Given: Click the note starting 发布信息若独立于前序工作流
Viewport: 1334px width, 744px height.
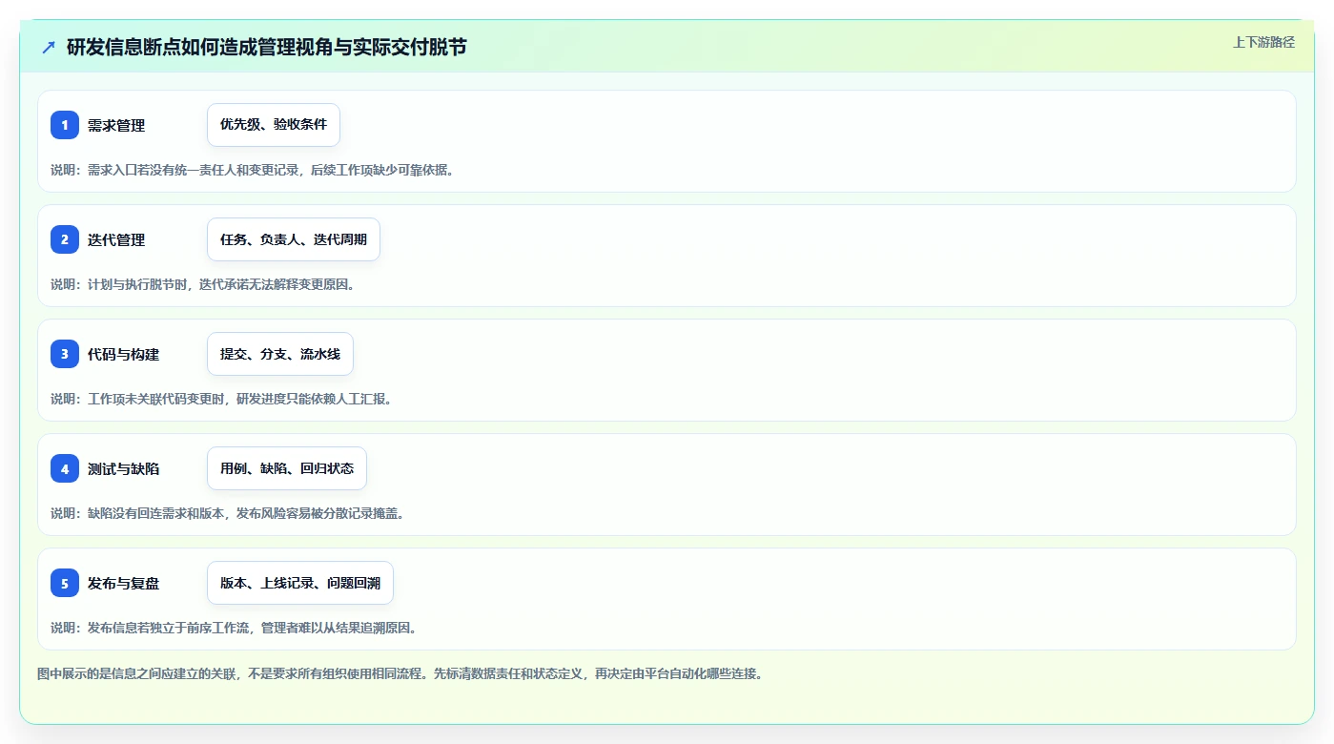Looking at the screenshot, I should click(235, 628).
